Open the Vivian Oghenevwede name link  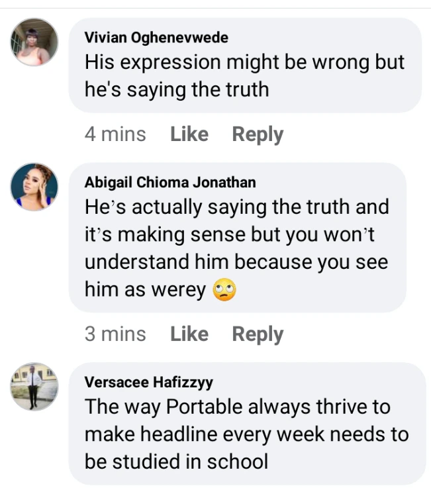point(156,38)
